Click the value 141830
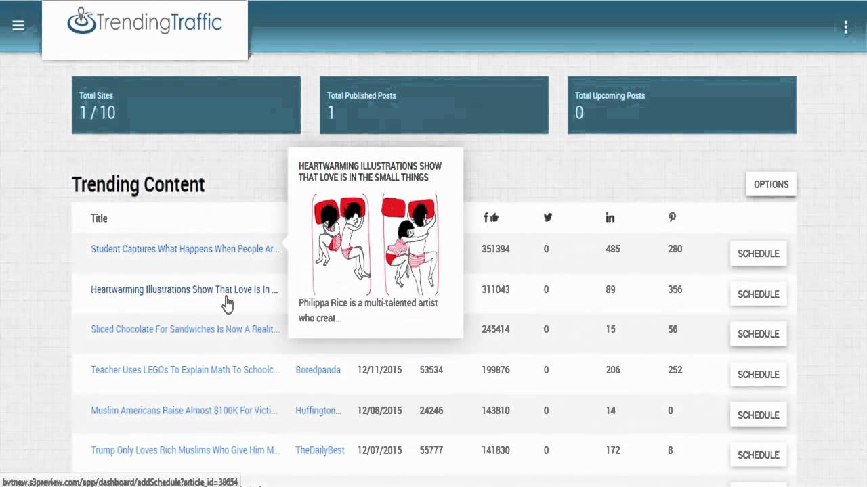Screen dimensions: 867x487 496,450
